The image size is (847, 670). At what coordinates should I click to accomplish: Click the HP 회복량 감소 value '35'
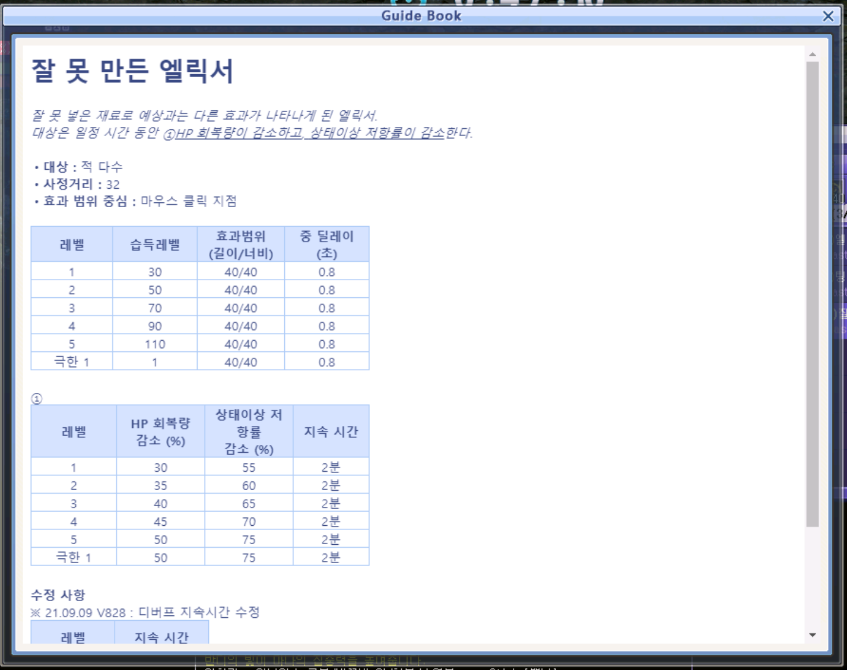(160, 485)
